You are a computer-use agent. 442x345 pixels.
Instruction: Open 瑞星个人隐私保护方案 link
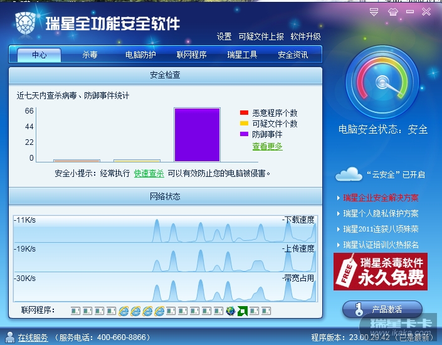pyautogui.click(x=381, y=213)
